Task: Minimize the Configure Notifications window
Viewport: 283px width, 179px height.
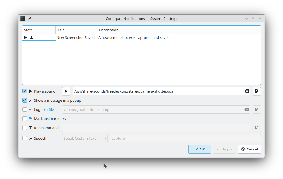Action: [x=247, y=19]
